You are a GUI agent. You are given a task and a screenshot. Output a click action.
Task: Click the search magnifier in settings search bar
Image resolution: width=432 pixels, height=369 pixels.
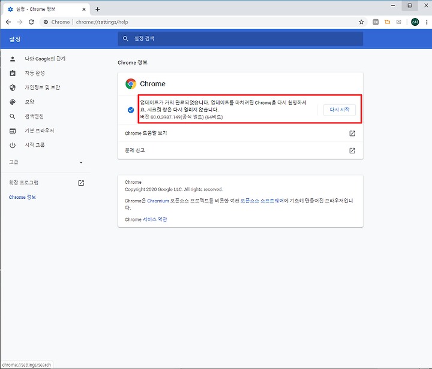[x=125, y=39]
